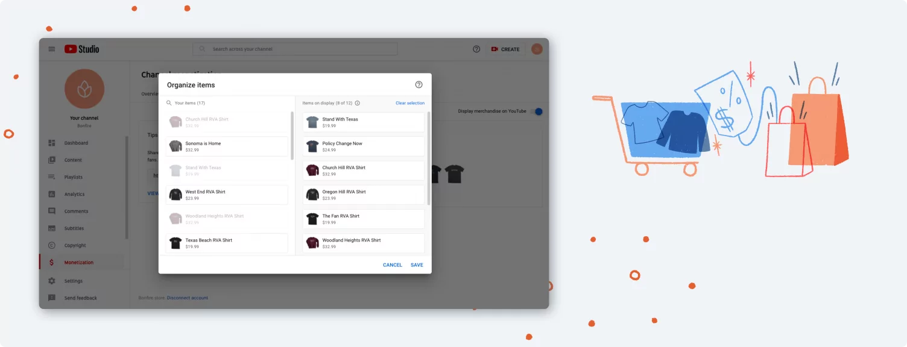Click the Search across your channel field

coord(295,49)
